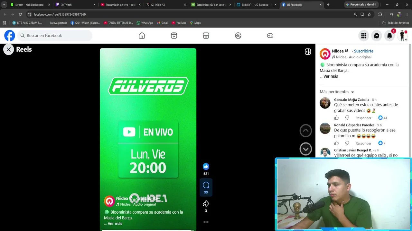Reload the page

(20, 14)
